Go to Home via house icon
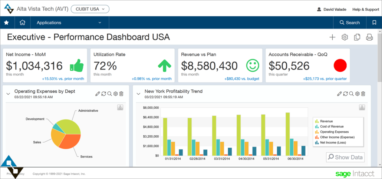Viewport: 382px width, 179px height. [x=22, y=23]
